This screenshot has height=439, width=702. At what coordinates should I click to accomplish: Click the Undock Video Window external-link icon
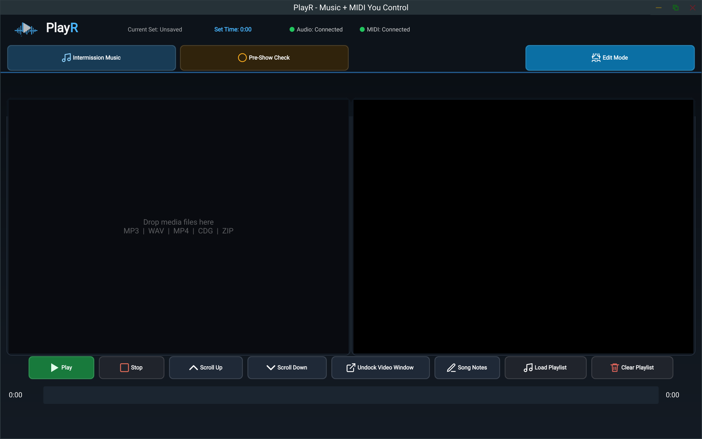pos(351,368)
